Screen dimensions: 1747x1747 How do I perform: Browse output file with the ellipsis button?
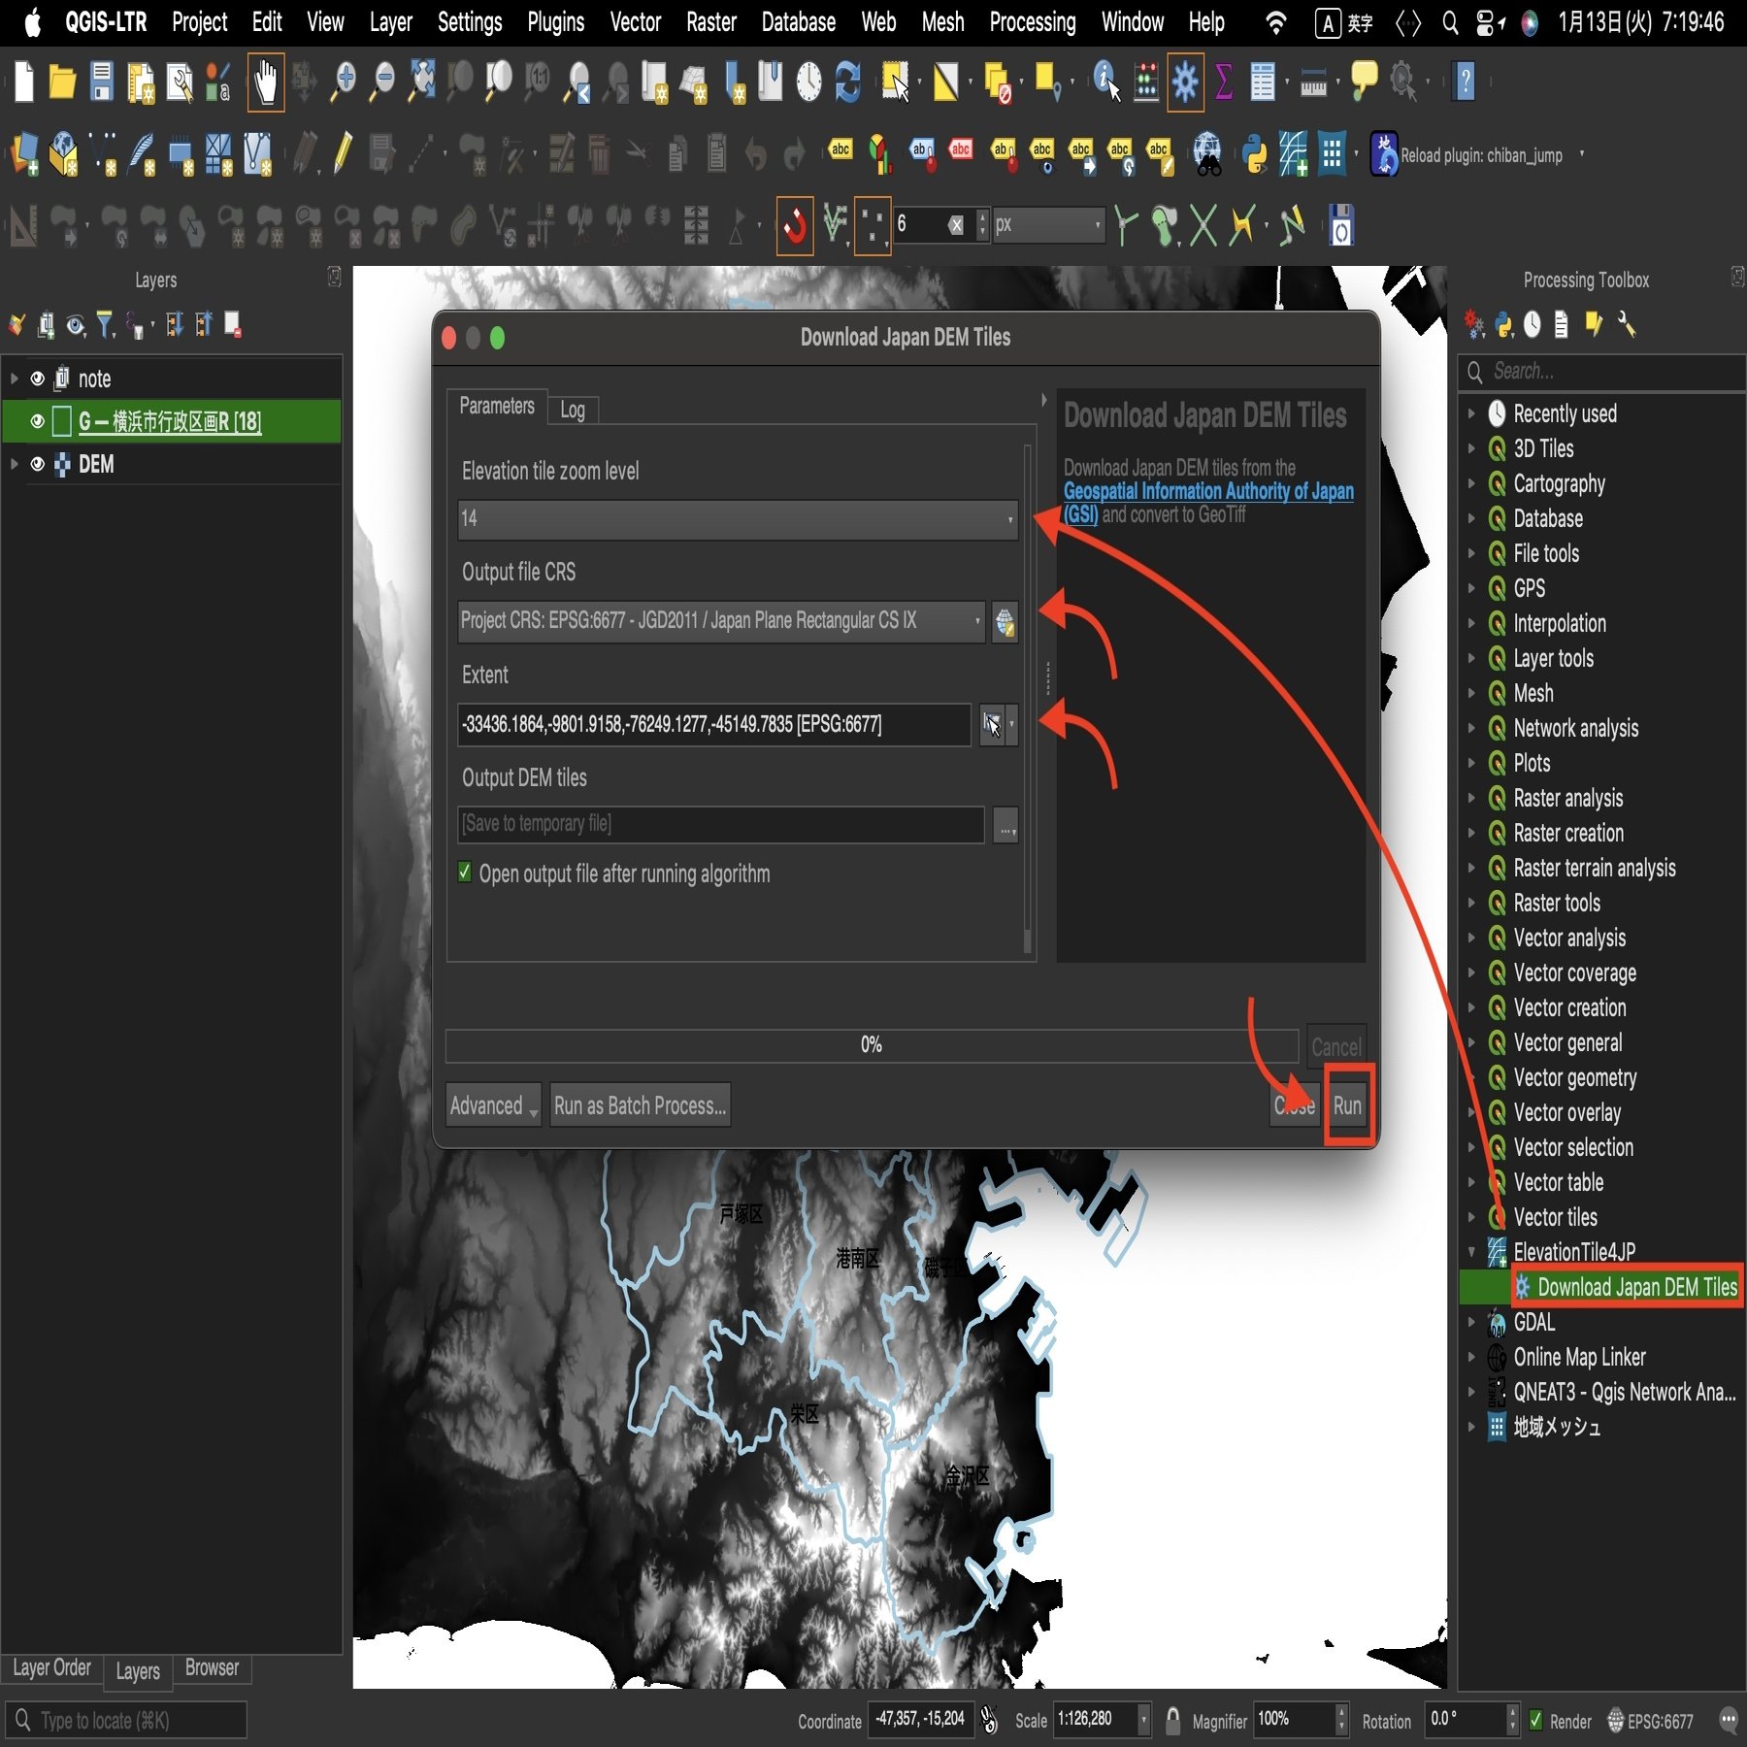(x=1005, y=826)
